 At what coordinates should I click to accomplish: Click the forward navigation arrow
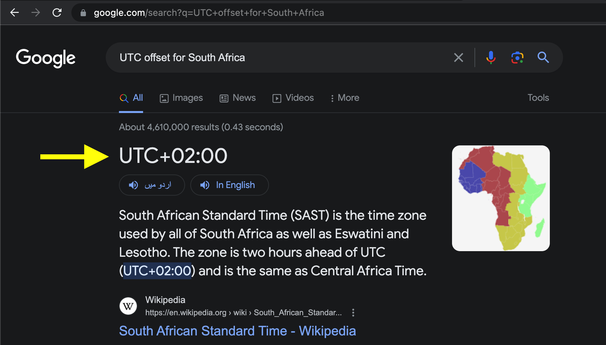(36, 12)
